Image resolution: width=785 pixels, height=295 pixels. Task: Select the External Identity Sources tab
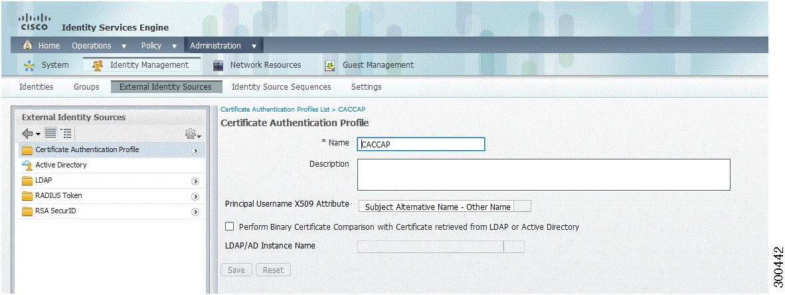tap(165, 86)
